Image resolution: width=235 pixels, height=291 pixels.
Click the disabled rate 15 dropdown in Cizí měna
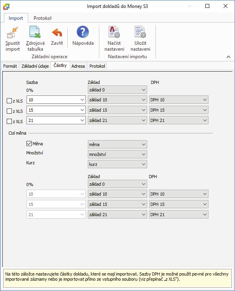56,204
